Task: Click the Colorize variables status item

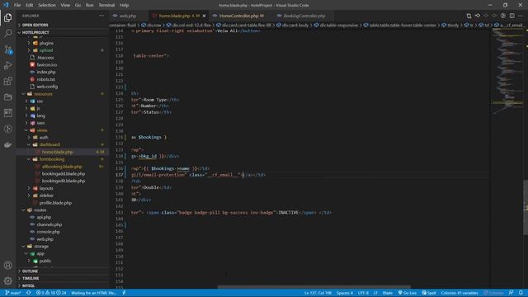Action: tap(460, 293)
